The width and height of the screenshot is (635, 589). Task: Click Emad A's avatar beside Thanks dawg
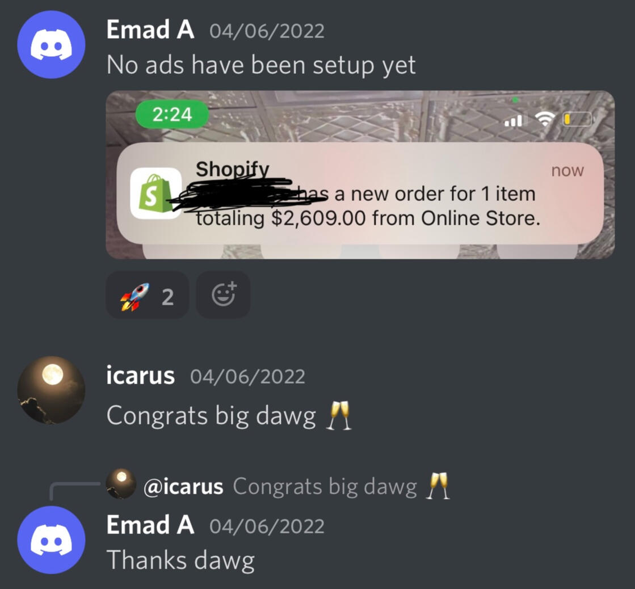click(x=52, y=540)
